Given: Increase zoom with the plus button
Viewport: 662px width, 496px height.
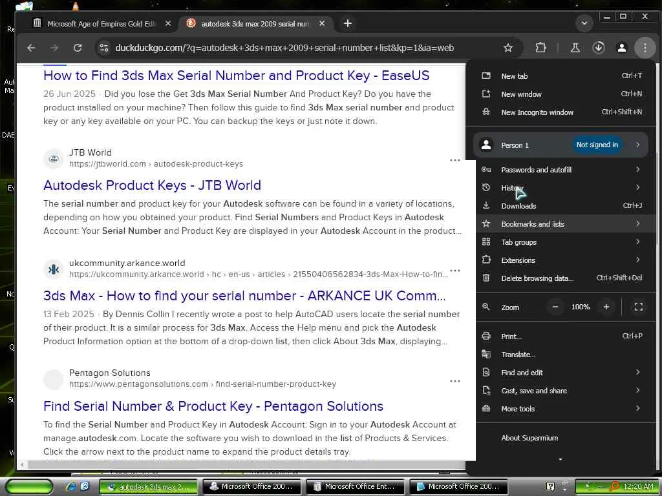Looking at the screenshot, I should pos(606,307).
